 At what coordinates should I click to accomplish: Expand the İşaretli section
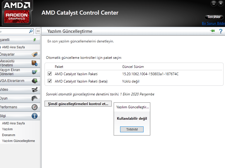[x=20, y=40]
